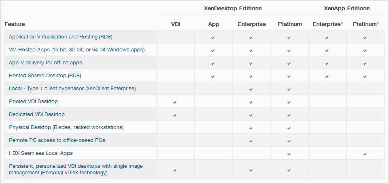Viewport: 389px width, 184px height.
Task: Follow the Pooled VDI Desktop link
Action: tap(33, 101)
